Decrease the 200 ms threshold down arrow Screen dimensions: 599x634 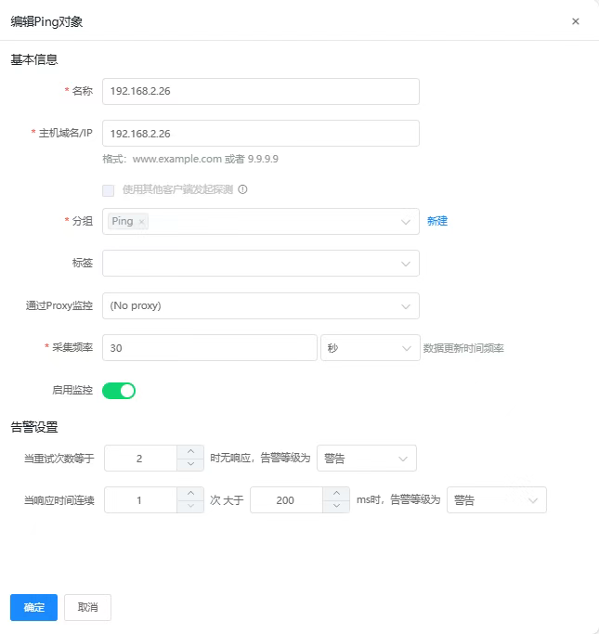[335, 506]
